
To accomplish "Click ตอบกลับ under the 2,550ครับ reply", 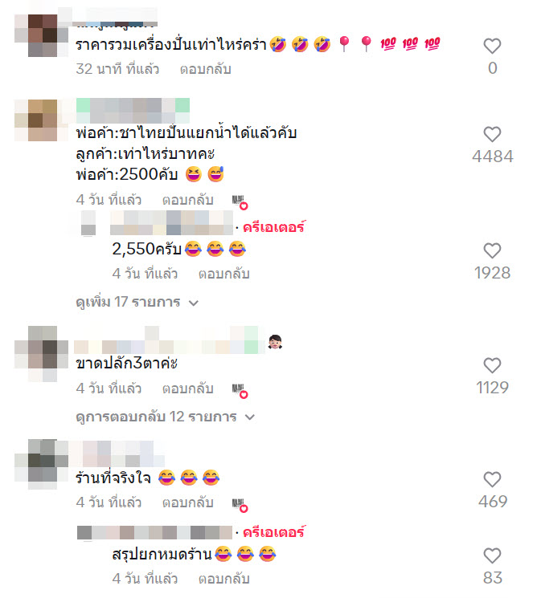I will [x=223, y=274].
